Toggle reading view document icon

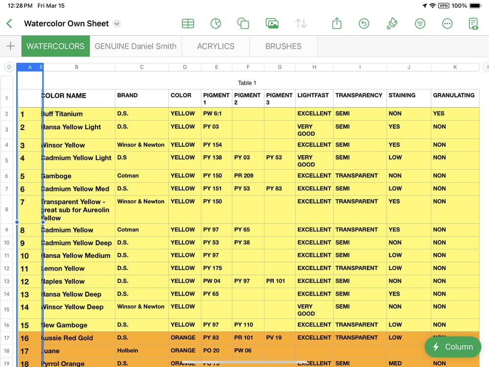473,23
